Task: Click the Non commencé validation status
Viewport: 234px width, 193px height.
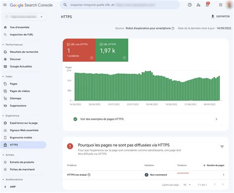Action: 156,175
